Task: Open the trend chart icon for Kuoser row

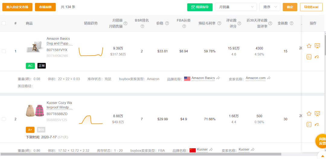Action: (317, 113)
